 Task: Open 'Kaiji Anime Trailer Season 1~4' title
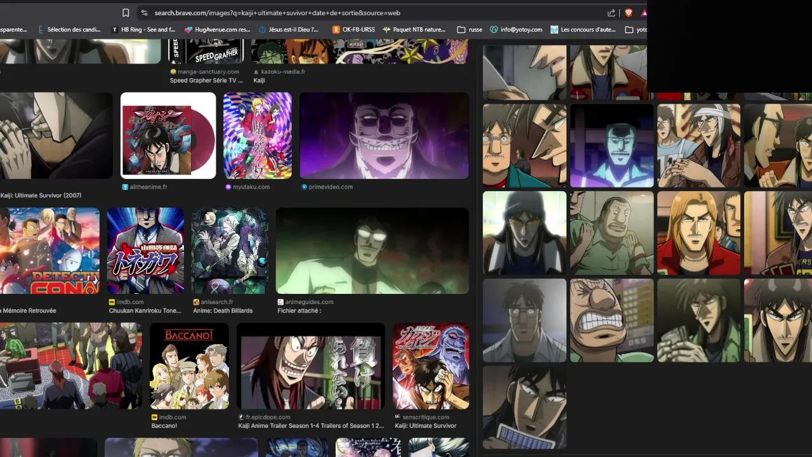coord(311,426)
